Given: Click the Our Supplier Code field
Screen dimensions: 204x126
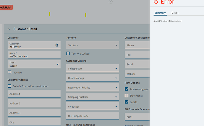Looking at the screenshot, I should 93,116.
